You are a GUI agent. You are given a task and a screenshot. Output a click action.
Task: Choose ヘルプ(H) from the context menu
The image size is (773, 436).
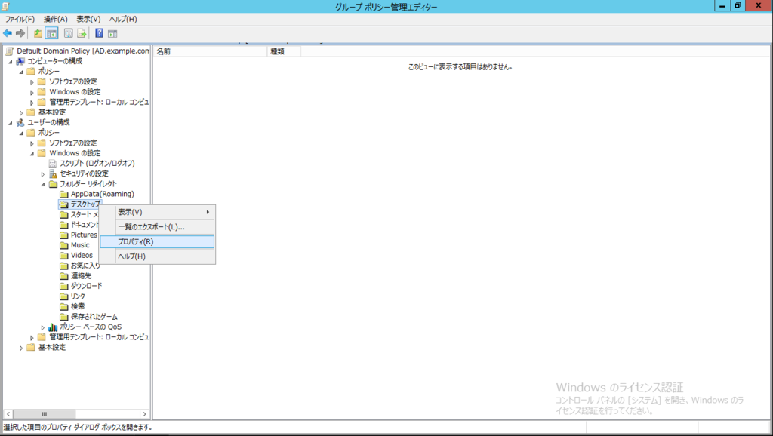(157, 256)
